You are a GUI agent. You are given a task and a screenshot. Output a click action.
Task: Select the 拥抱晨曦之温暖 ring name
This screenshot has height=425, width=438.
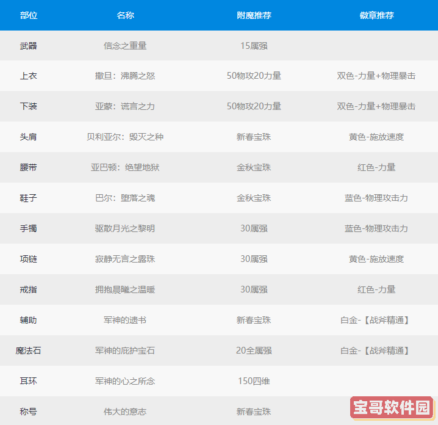coord(125,289)
